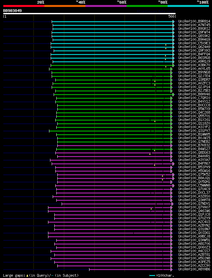212x278 pixels.
Task: Open hit UniRef100_Q75K52
Action: pos(194,174)
